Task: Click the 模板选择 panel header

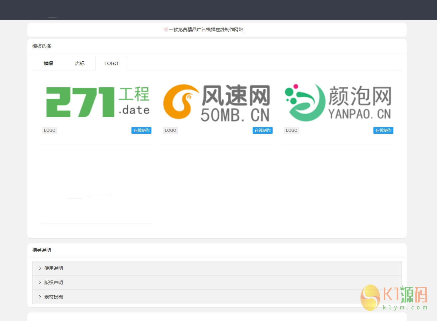Action: click(x=42, y=46)
